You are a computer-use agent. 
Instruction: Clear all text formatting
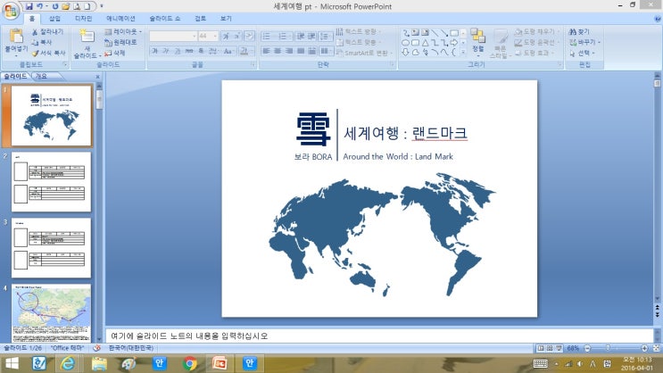250,36
